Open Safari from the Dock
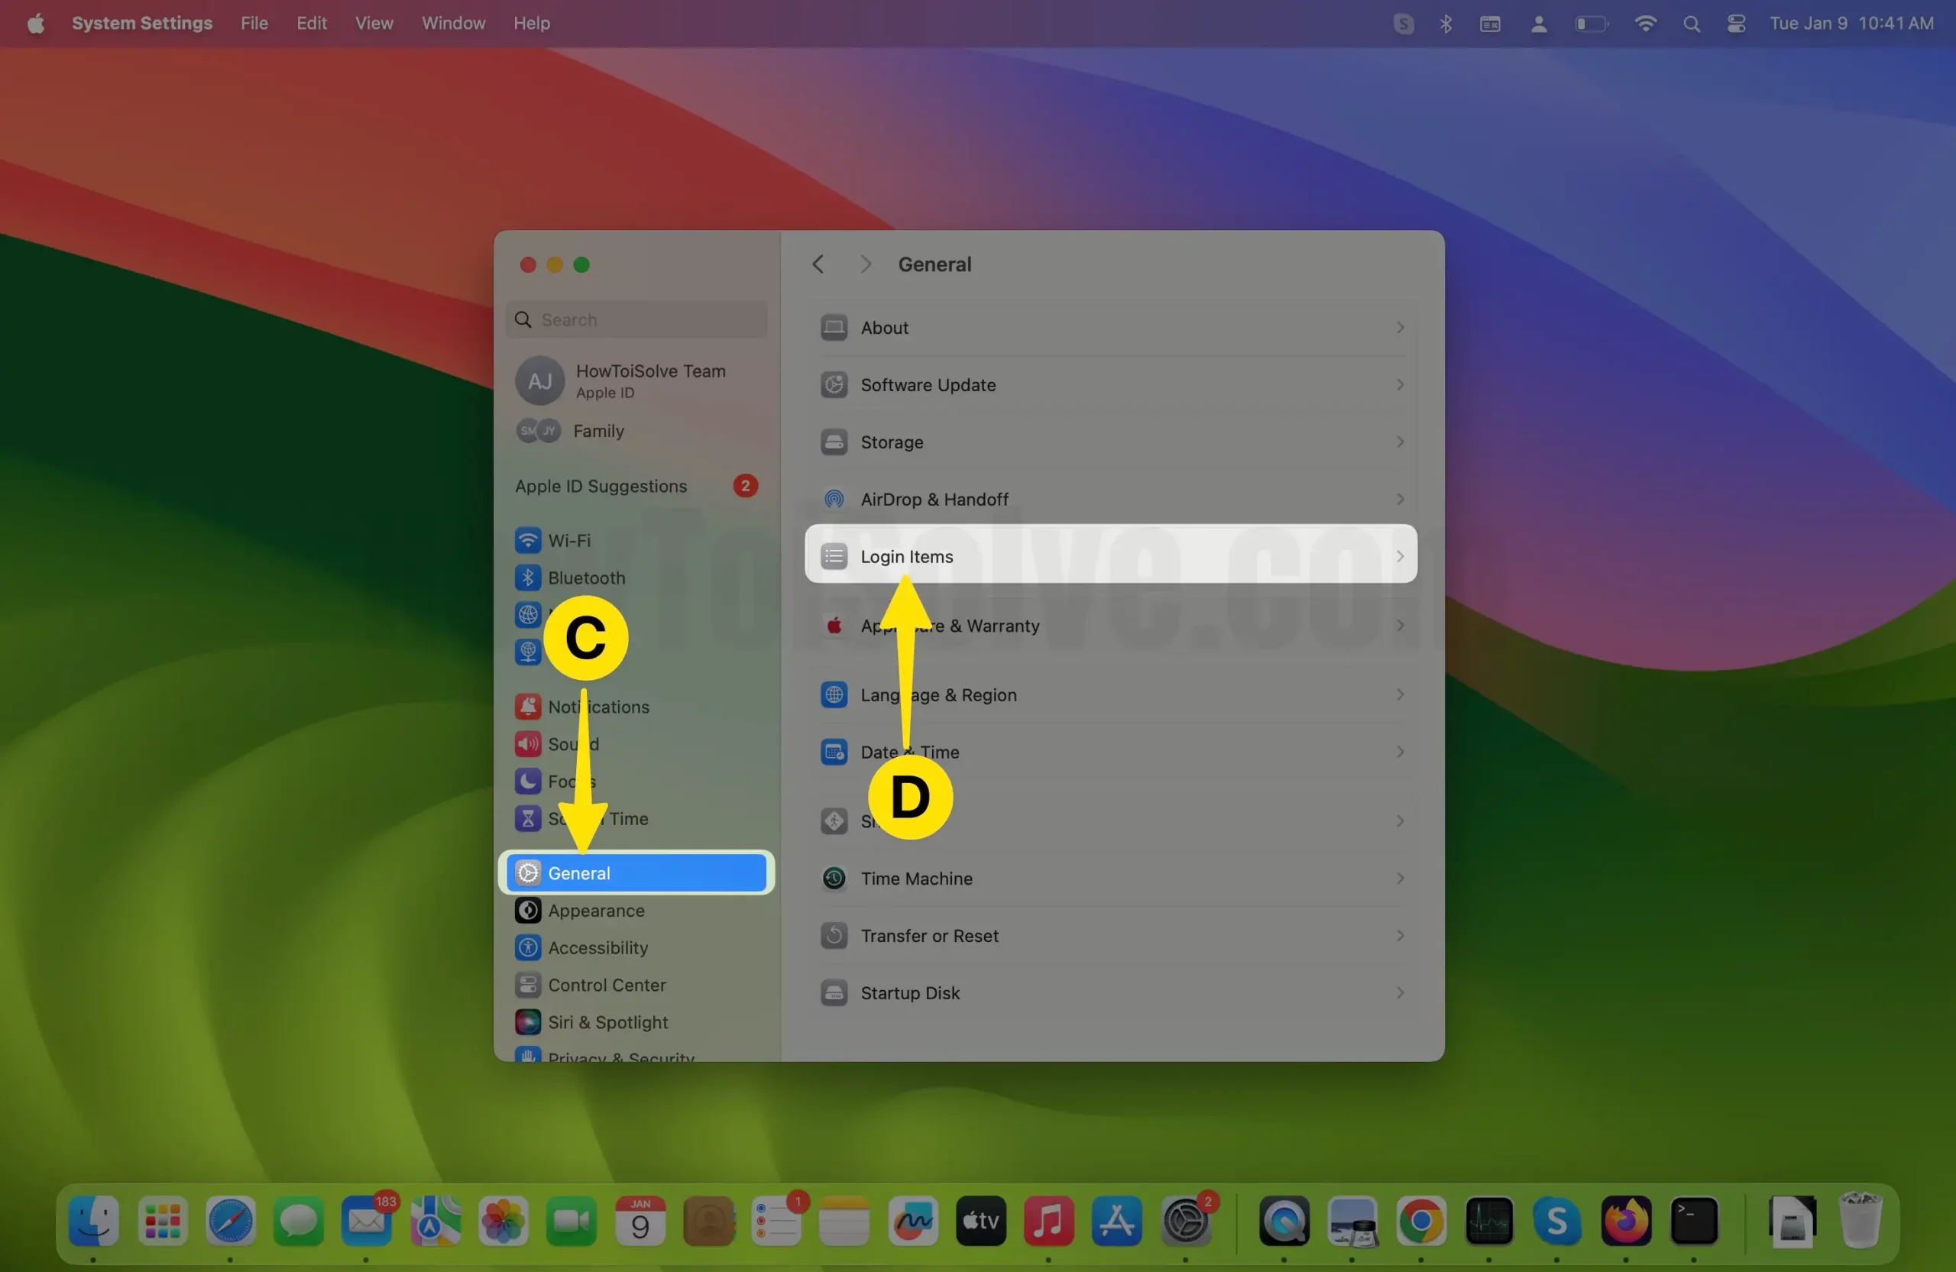 coord(230,1221)
